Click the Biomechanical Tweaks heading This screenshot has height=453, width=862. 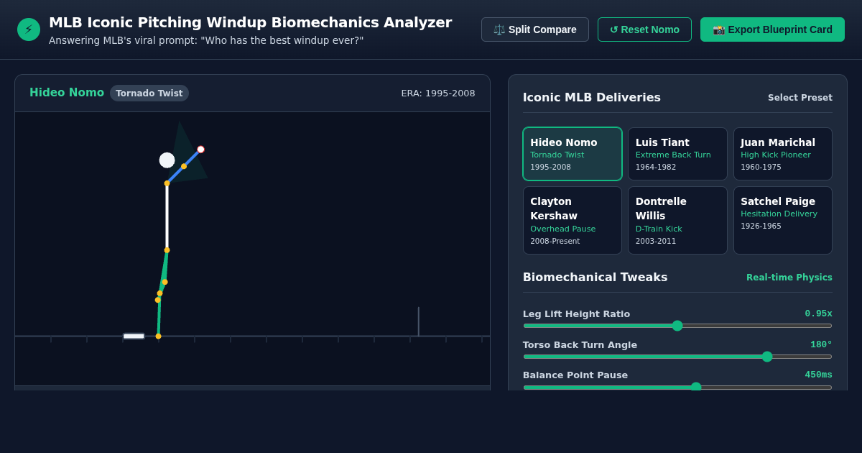point(595,278)
